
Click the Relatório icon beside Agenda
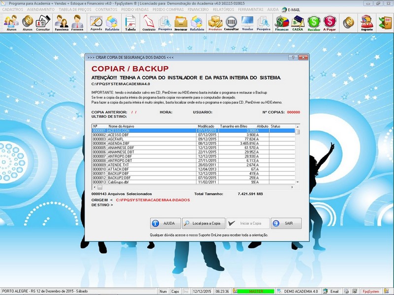click(112, 23)
